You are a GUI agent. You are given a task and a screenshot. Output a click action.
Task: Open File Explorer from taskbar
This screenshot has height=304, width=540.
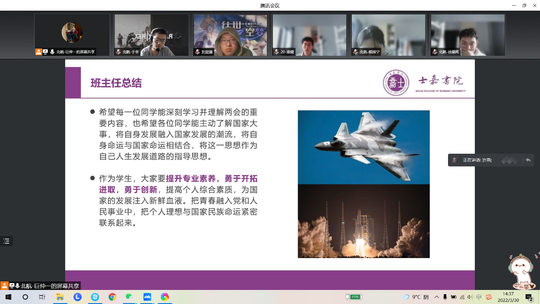coord(60,297)
